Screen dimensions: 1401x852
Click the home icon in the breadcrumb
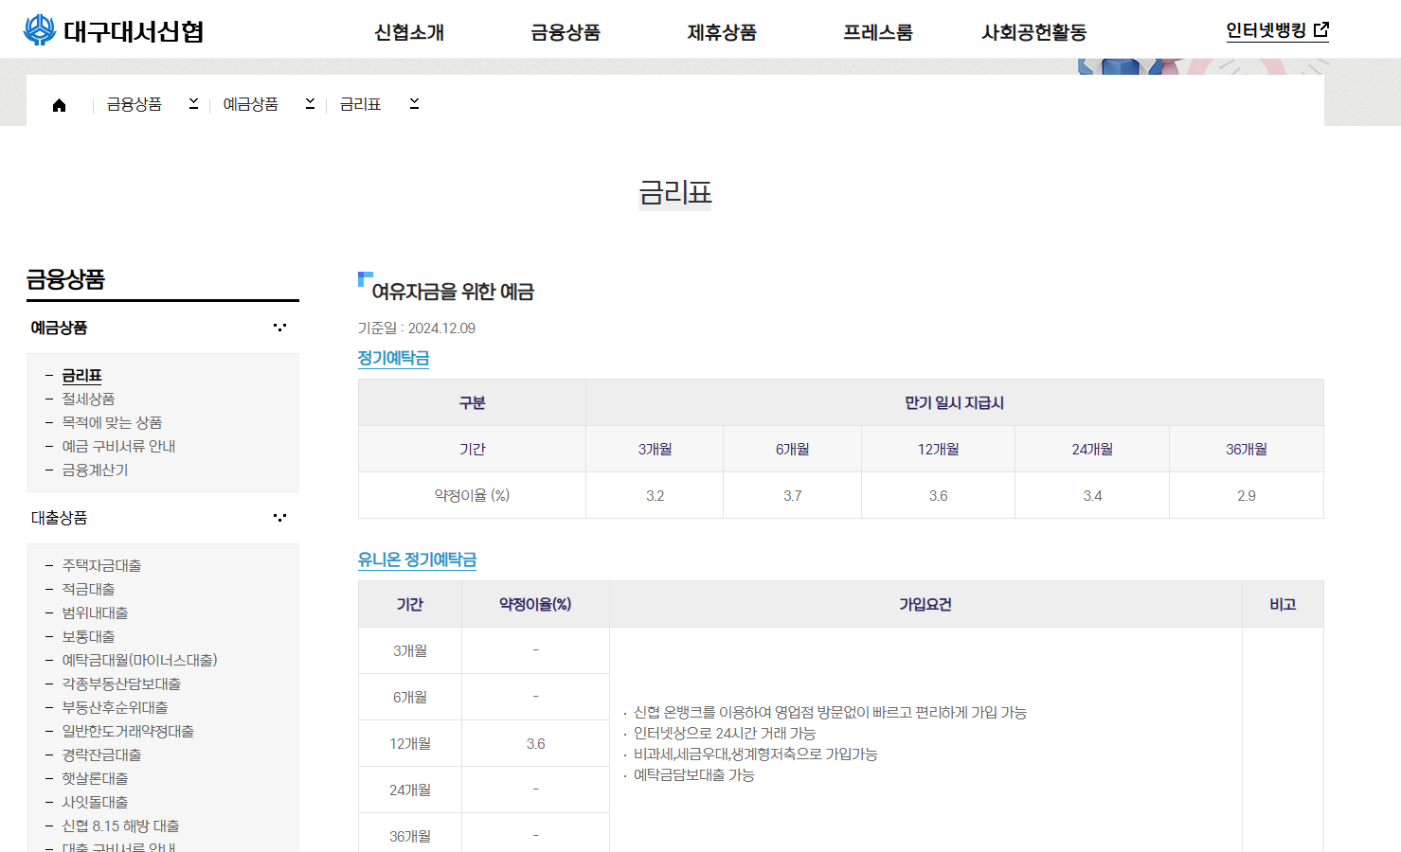coord(59,104)
